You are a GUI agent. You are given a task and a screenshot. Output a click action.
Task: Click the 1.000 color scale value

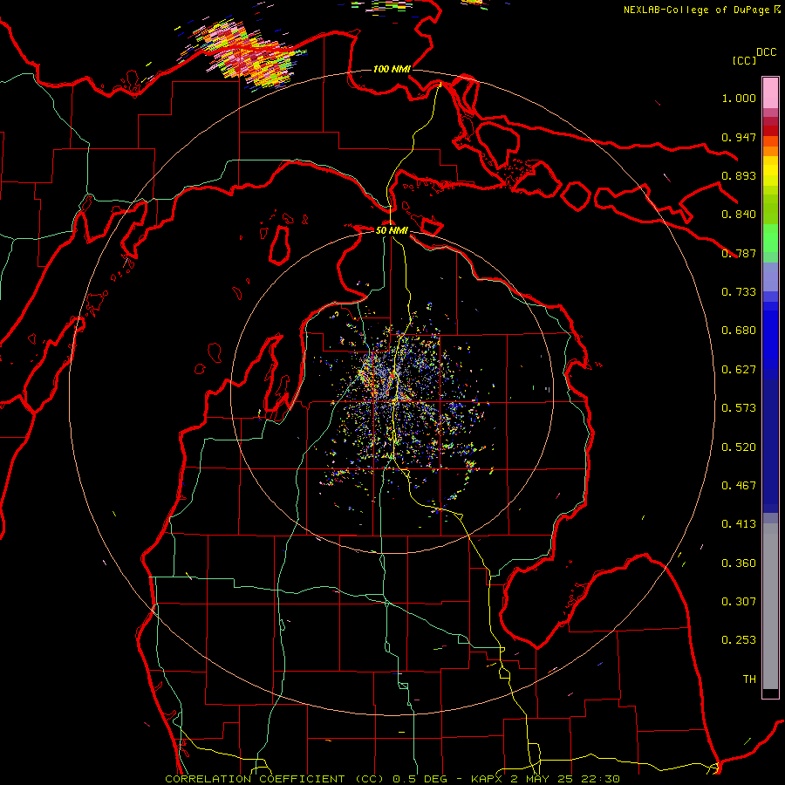739,98
